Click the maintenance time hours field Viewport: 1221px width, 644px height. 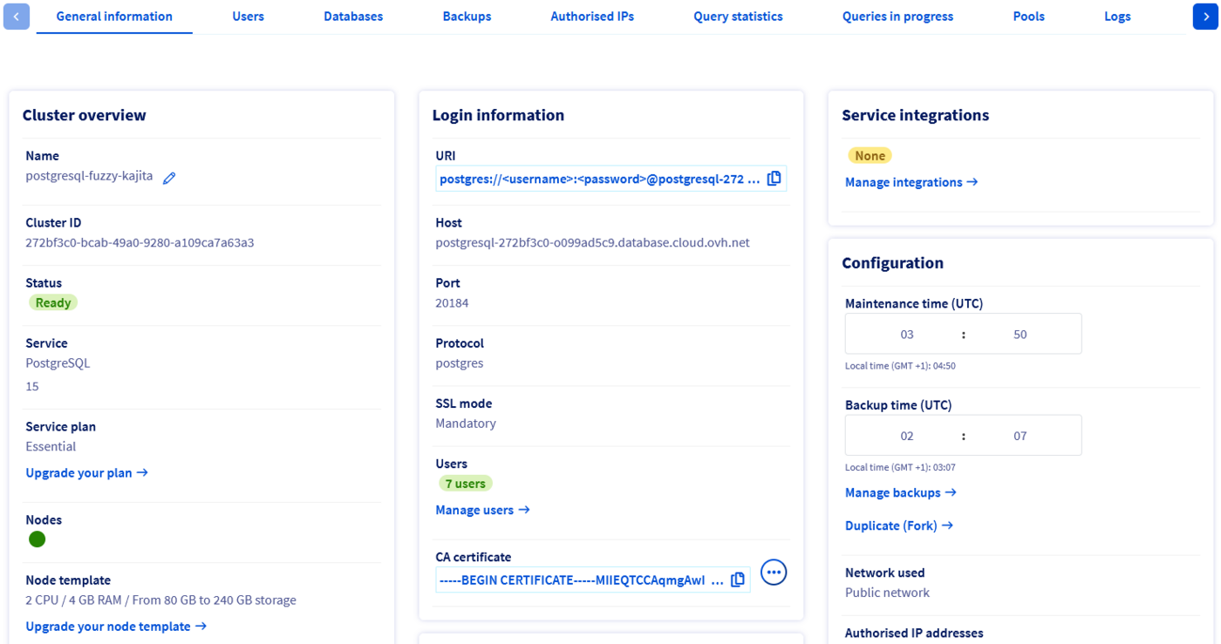point(907,334)
